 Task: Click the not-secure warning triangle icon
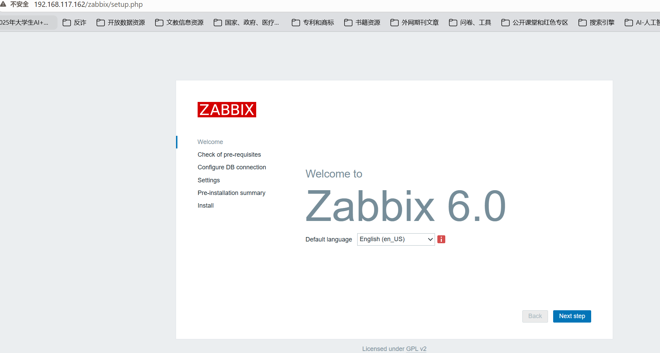click(x=3, y=4)
